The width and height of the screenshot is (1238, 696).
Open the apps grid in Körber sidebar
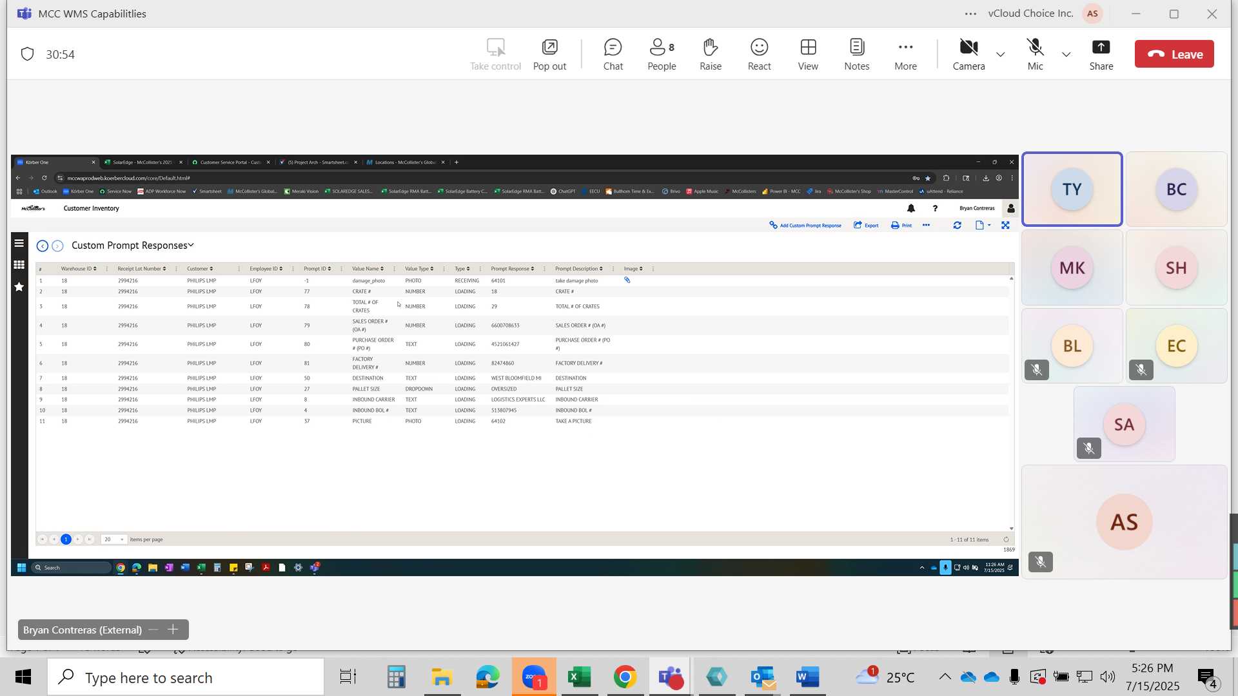[19, 265]
